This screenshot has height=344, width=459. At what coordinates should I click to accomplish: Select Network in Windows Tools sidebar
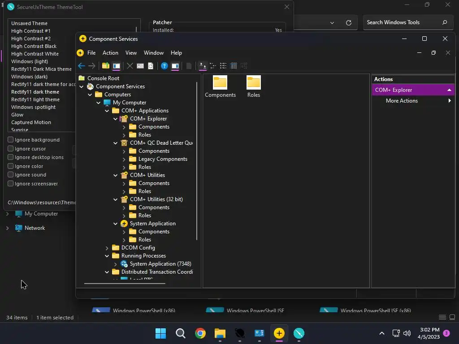click(x=35, y=228)
